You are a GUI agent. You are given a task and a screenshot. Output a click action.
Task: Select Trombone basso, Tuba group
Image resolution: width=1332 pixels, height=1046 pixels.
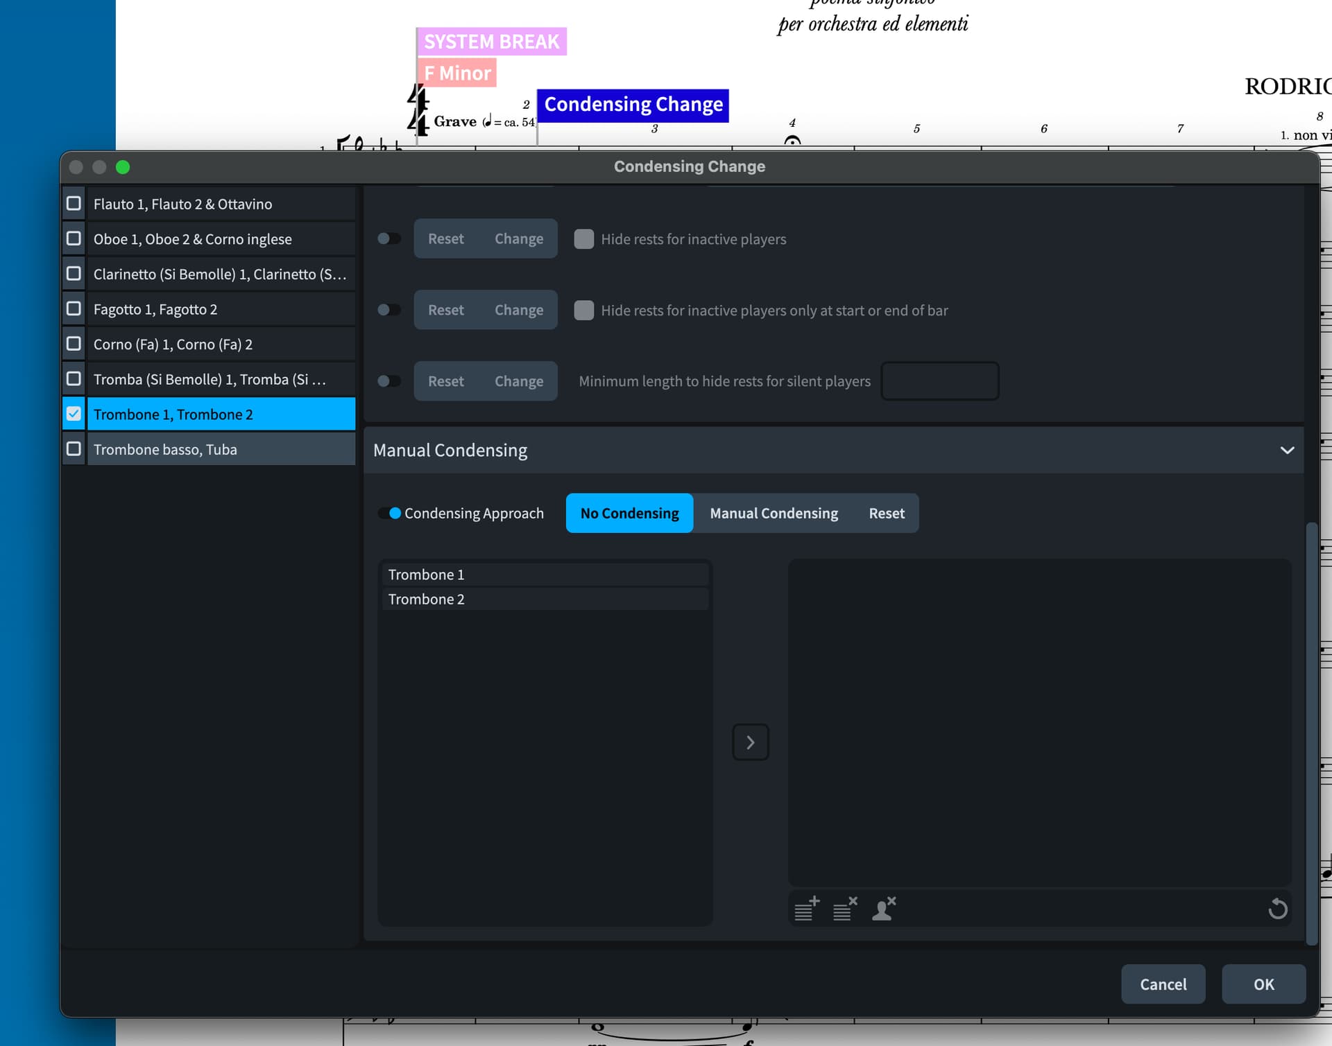[221, 449]
